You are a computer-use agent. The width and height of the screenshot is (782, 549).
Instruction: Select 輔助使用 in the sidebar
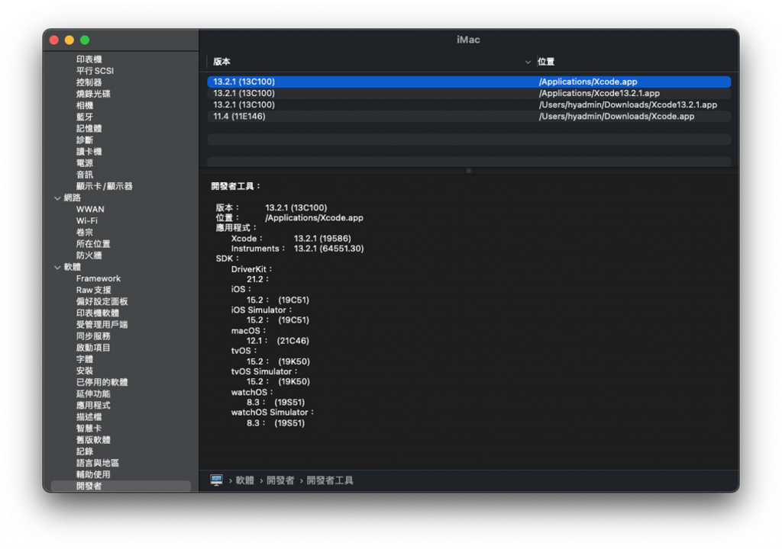coord(93,474)
